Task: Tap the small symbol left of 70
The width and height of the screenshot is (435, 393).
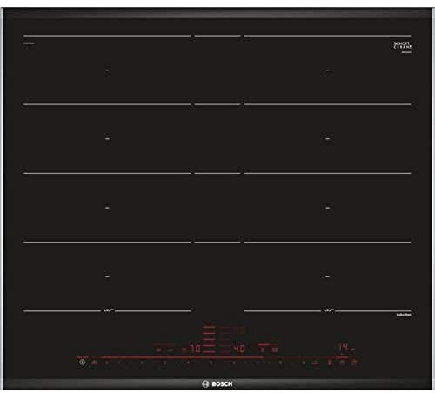Action: 184,350
